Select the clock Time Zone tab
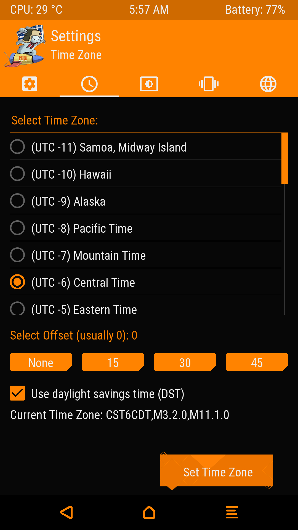This screenshot has height=530, width=298. pos(89,84)
